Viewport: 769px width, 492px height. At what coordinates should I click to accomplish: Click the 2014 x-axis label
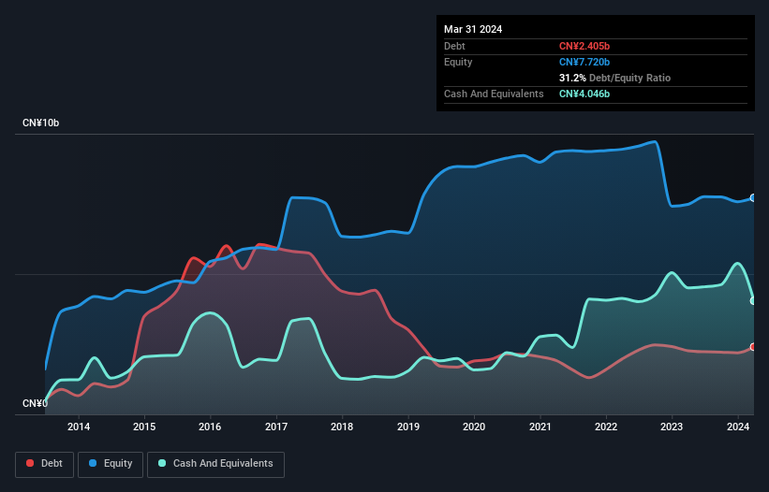pyautogui.click(x=79, y=427)
